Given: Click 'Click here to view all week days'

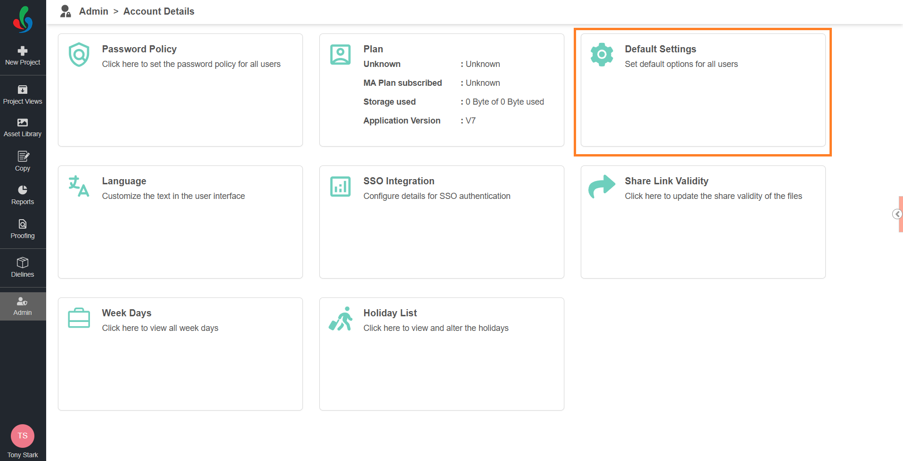Looking at the screenshot, I should coord(160,328).
